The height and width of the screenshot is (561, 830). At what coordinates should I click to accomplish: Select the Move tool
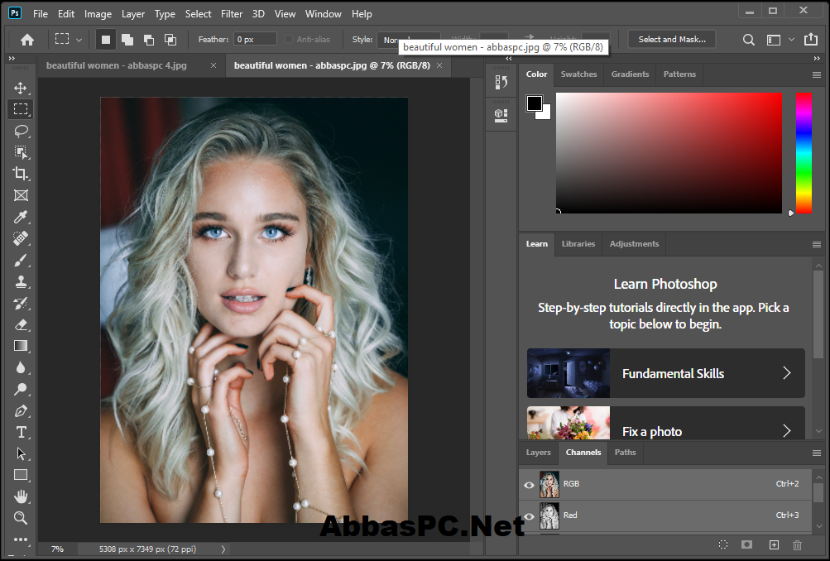pyautogui.click(x=21, y=87)
